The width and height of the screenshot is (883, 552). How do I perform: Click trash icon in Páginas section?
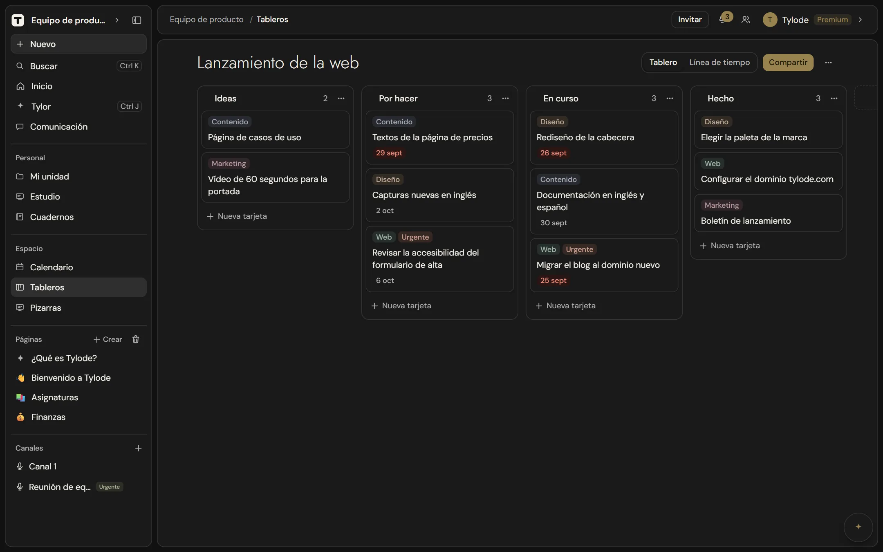[136, 339]
